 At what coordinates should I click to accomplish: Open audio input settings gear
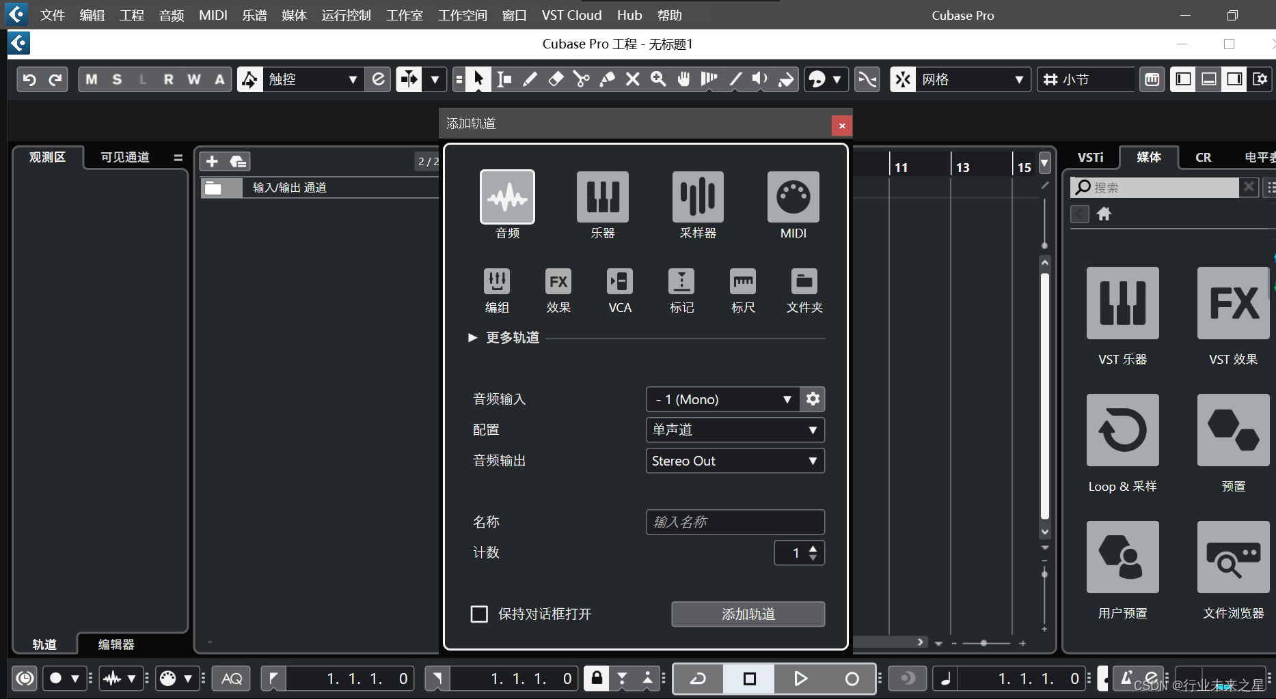point(813,399)
